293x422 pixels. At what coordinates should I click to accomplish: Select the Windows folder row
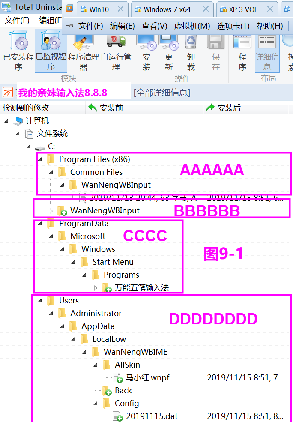pos(98,249)
